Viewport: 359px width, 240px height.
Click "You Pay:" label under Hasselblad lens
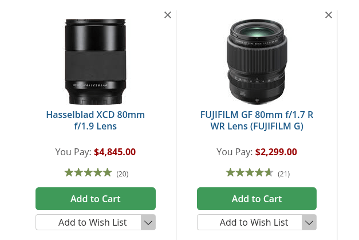[73, 152]
